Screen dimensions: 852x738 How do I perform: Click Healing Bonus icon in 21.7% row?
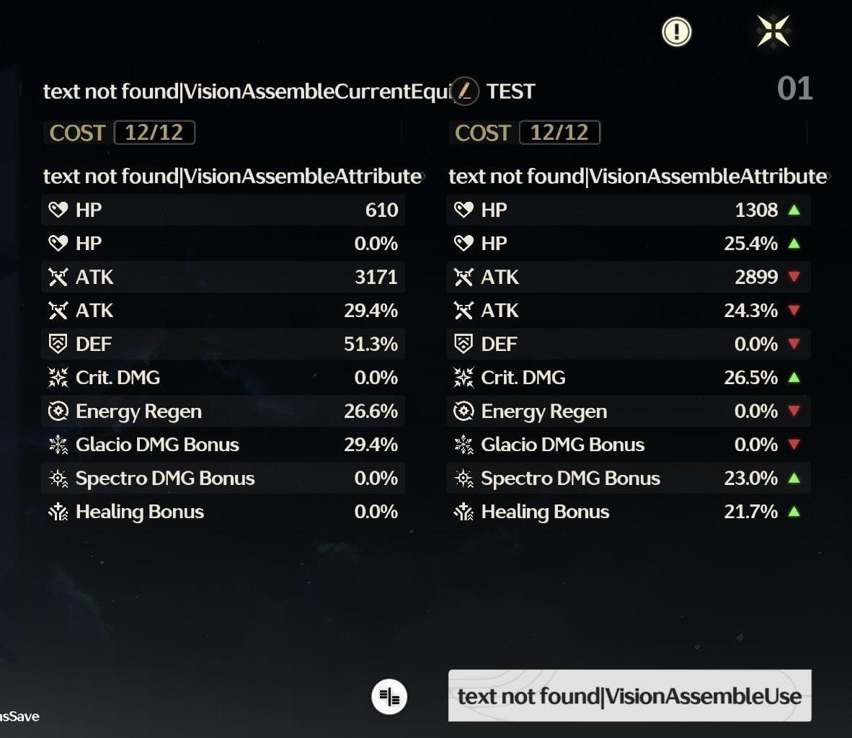click(x=463, y=512)
